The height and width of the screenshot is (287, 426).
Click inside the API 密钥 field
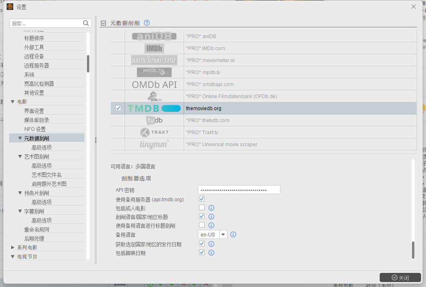(x=239, y=189)
